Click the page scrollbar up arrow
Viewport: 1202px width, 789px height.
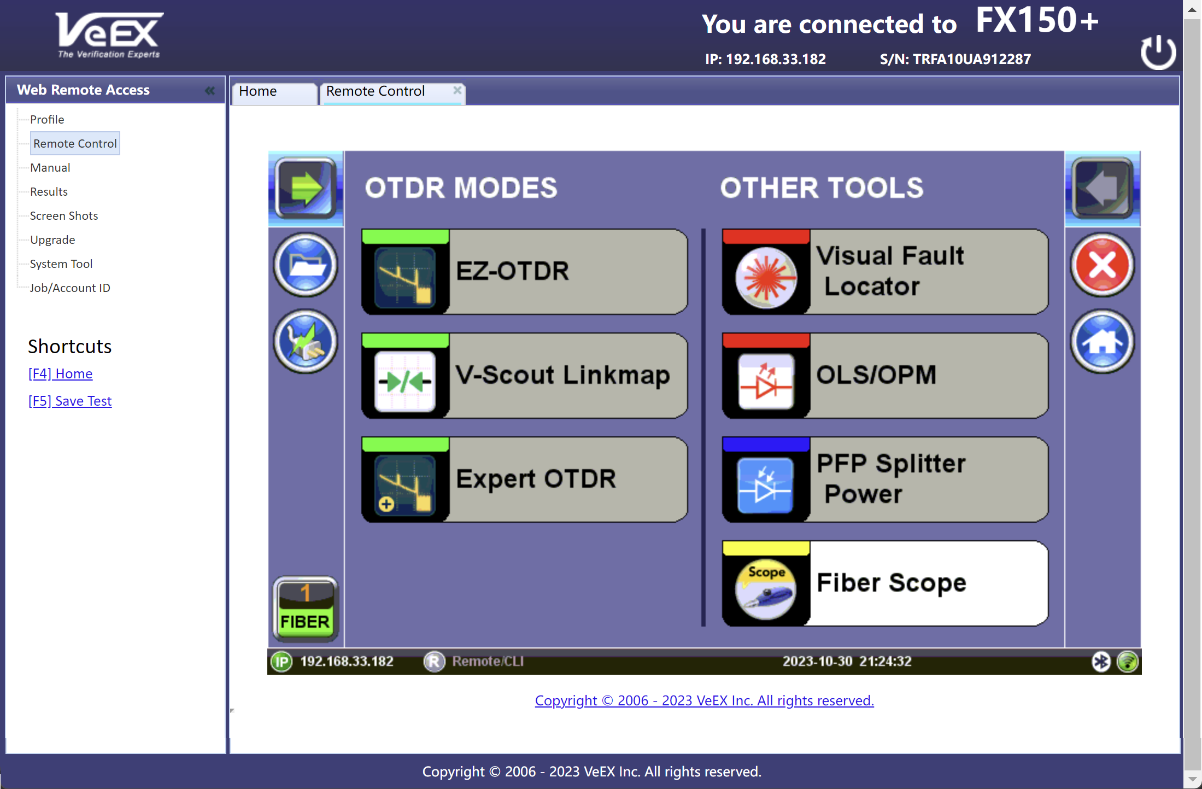[x=1192, y=10]
